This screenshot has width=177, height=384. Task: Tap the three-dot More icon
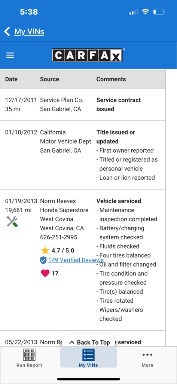pyautogui.click(x=147, y=355)
